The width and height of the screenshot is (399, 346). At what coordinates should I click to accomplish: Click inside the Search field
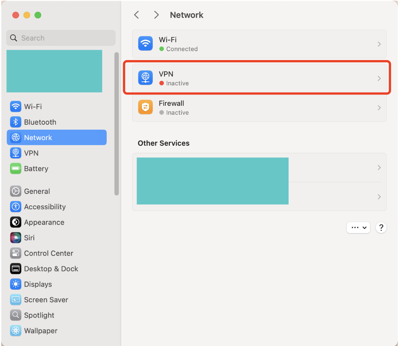(x=61, y=38)
